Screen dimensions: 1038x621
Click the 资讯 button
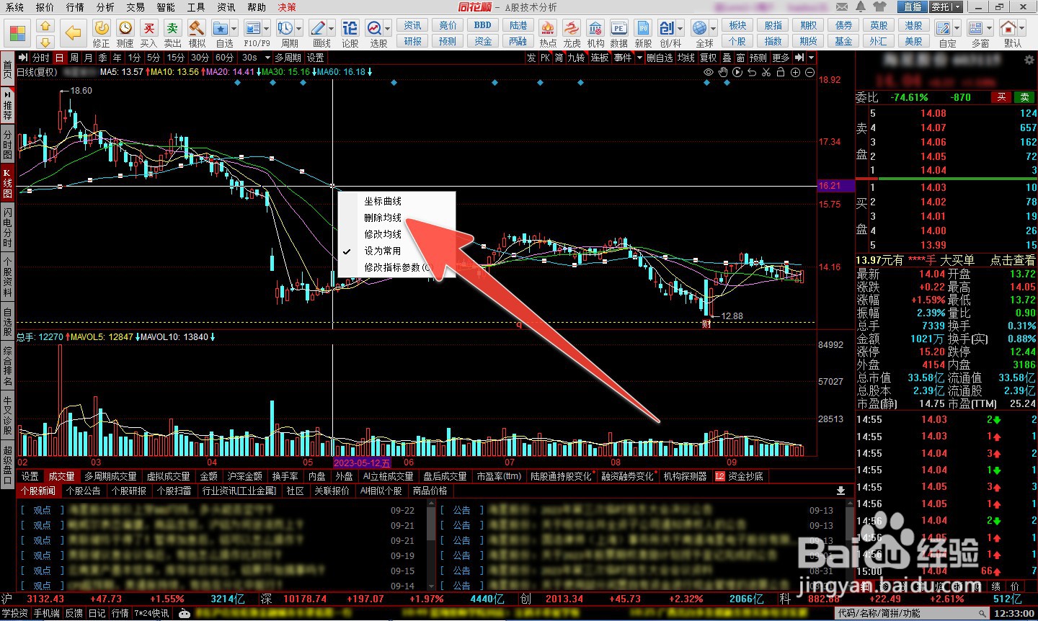(x=412, y=25)
